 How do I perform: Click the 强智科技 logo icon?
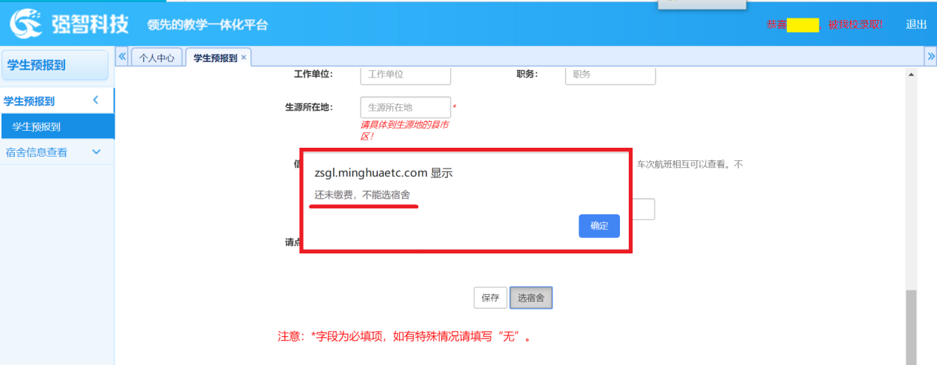point(25,24)
